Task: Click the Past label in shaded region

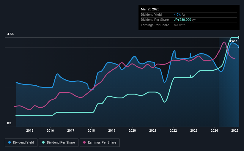Action: (x=233, y=41)
